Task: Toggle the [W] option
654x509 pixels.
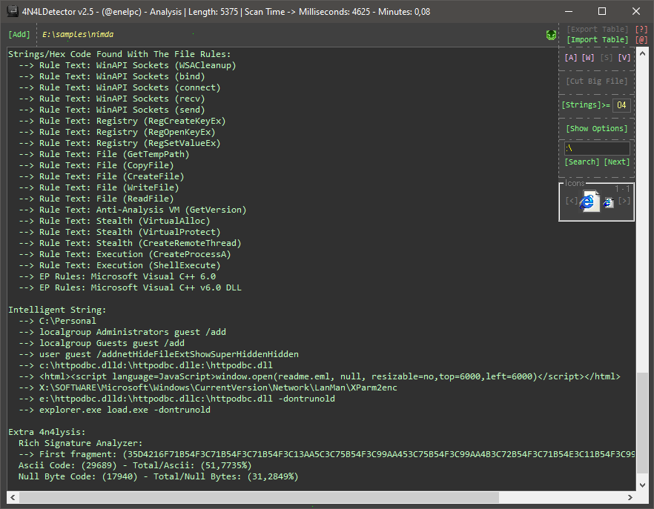Action: point(588,58)
